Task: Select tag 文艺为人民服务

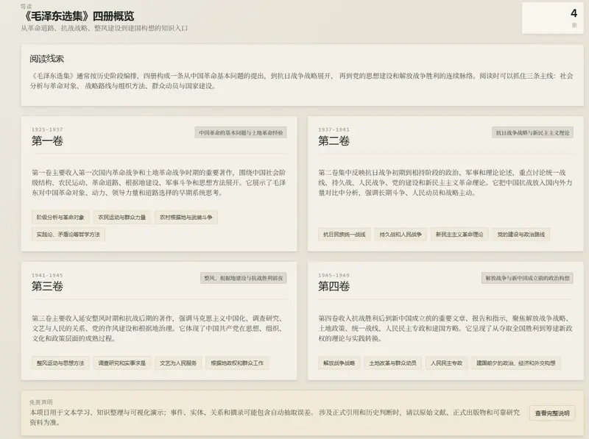Action: click(178, 363)
